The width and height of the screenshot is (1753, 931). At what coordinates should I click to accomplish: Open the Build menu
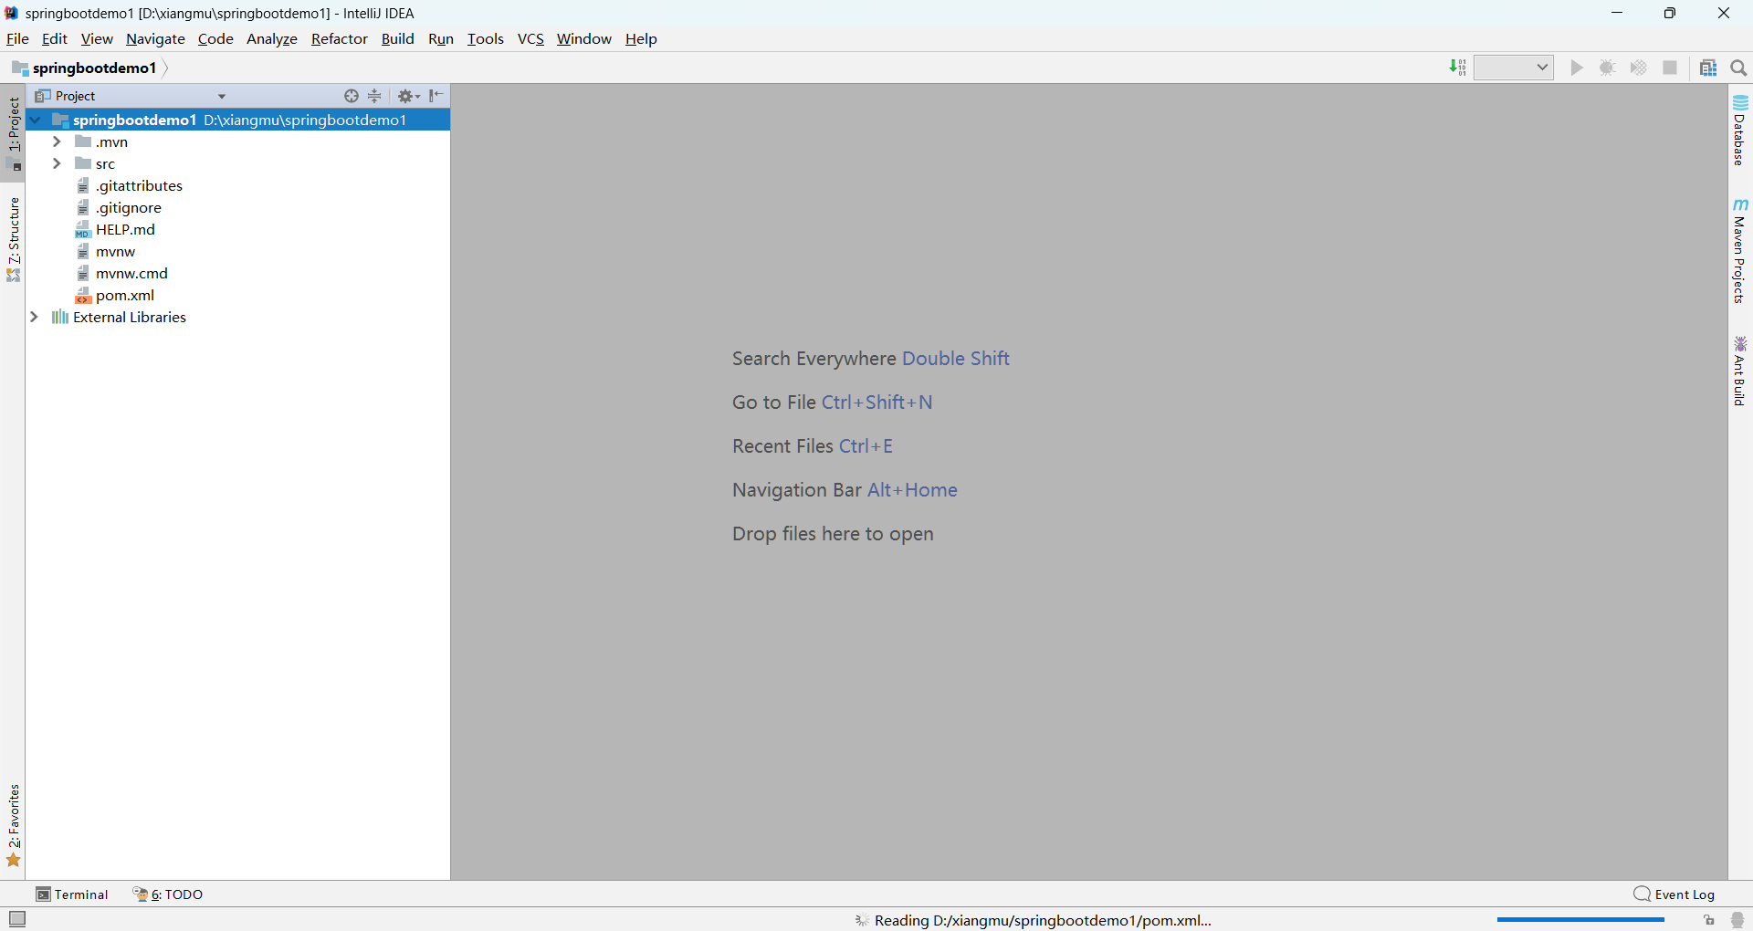pyautogui.click(x=397, y=38)
